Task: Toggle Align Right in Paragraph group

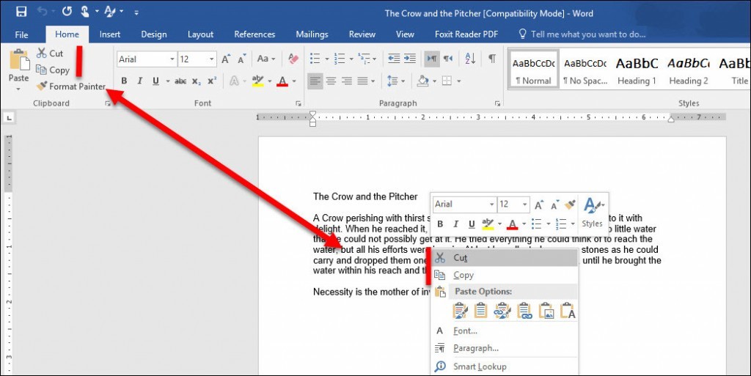Action: (x=347, y=81)
